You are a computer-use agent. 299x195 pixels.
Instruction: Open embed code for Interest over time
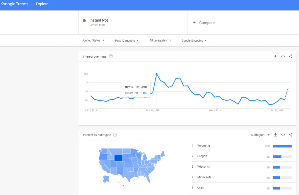point(283,56)
